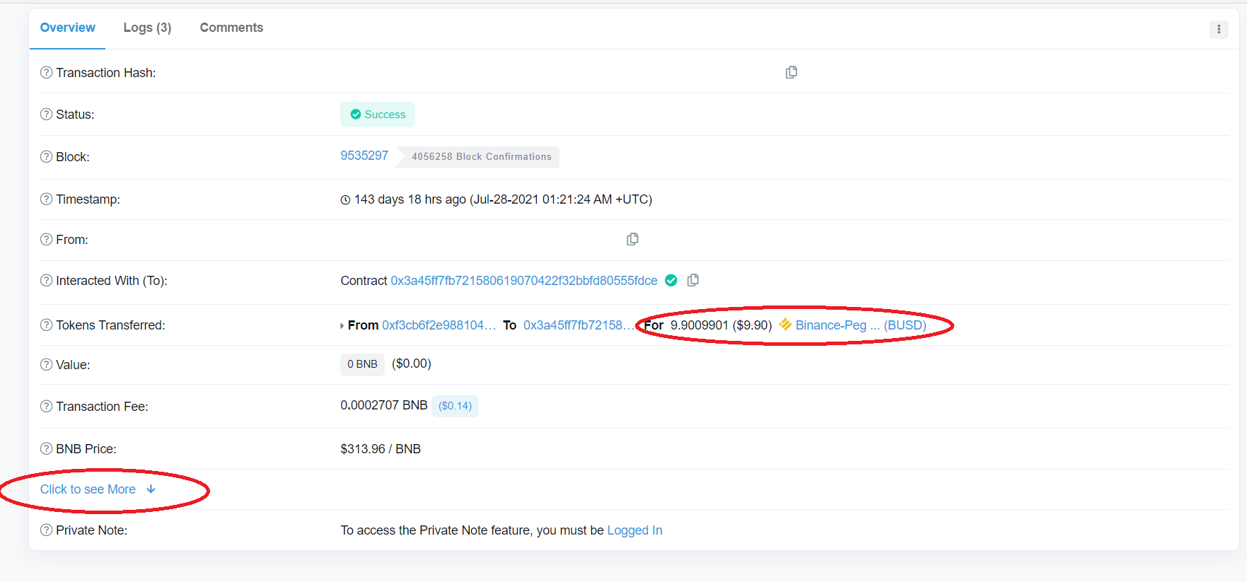Open token sender address 0xf3cb6f2e988104…
The height and width of the screenshot is (582, 1247).
[x=439, y=325]
